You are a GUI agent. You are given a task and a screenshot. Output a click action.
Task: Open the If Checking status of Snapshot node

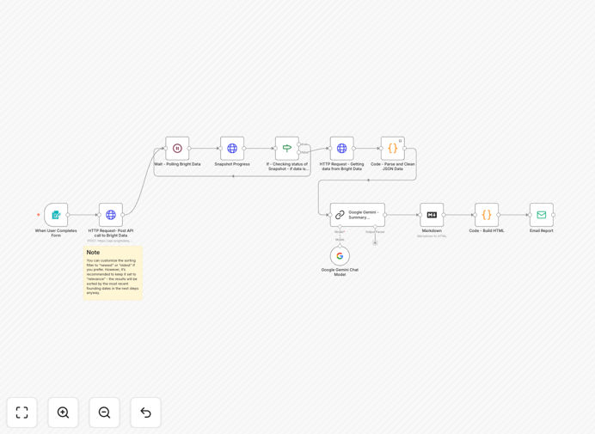pyautogui.click(x=287, y=149)
